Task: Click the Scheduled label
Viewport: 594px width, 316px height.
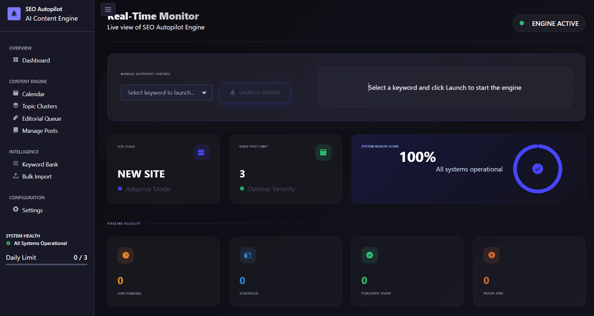Action: coord(249,293)
